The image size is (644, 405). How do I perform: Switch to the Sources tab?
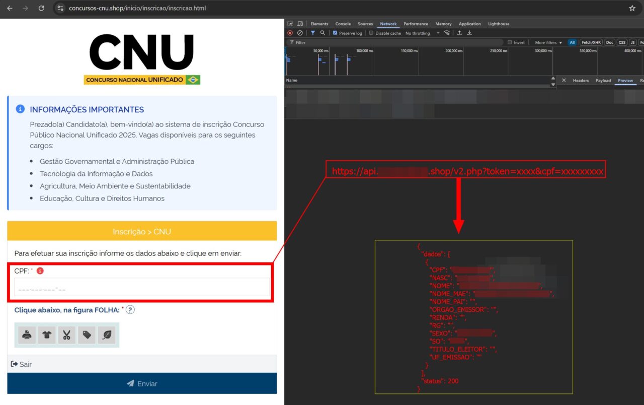click(x=365, y=24)
